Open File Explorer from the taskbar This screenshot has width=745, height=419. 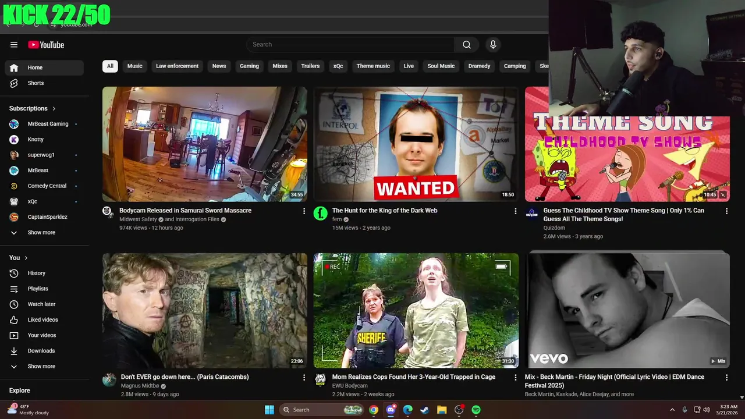442,410
